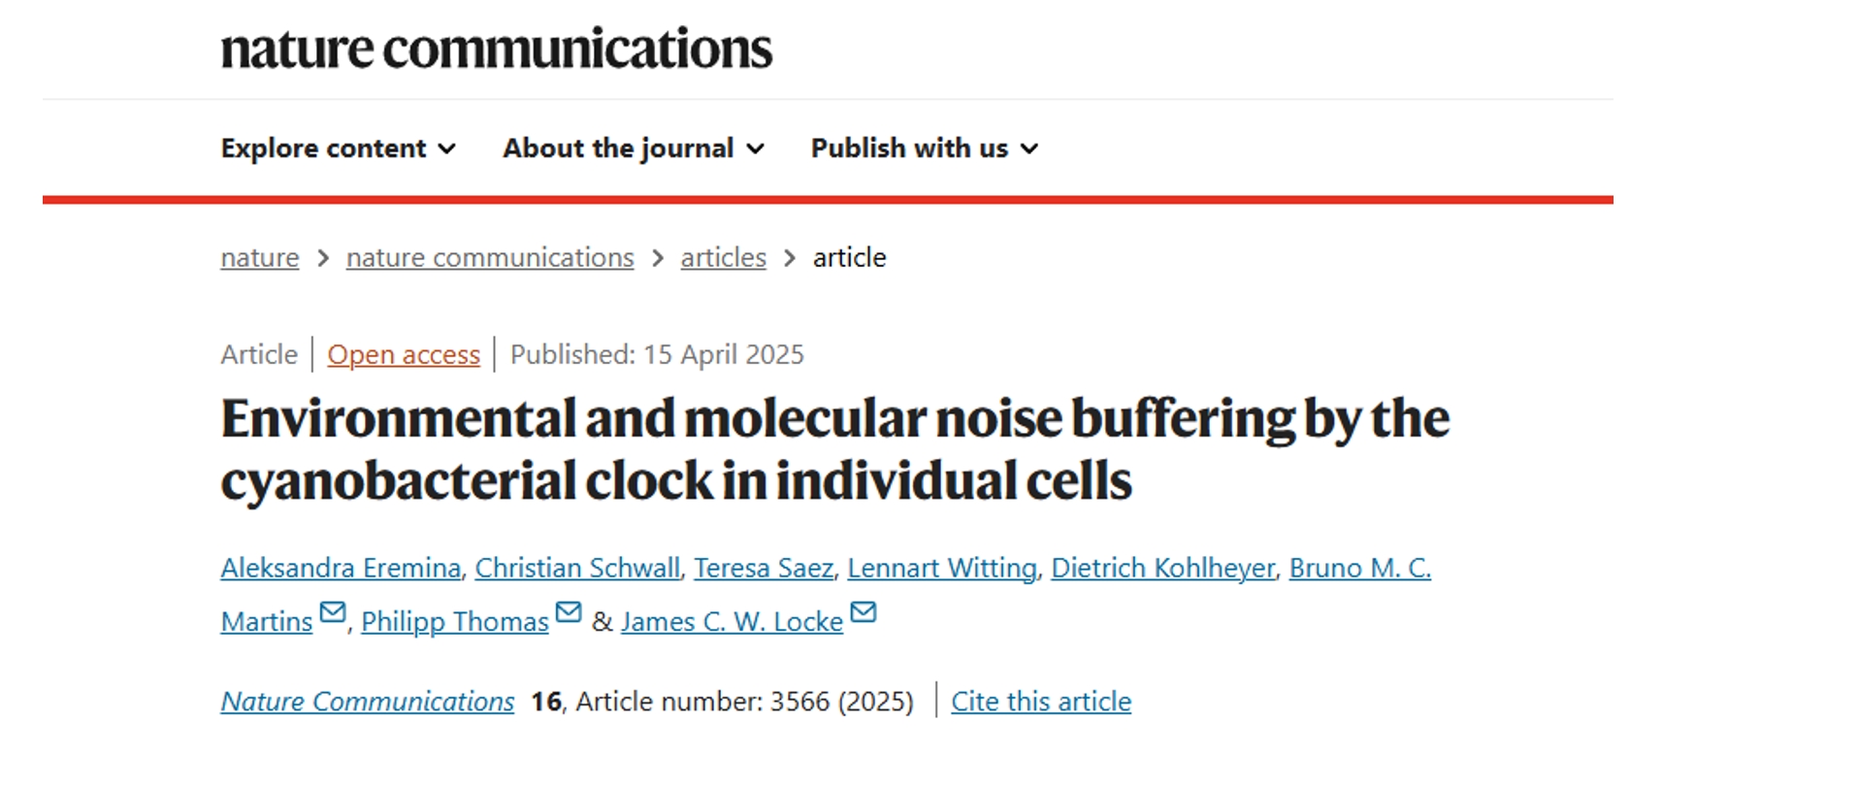Click the nature communications logo
The height and width of the screenshot is (787, 1859).
497,49
